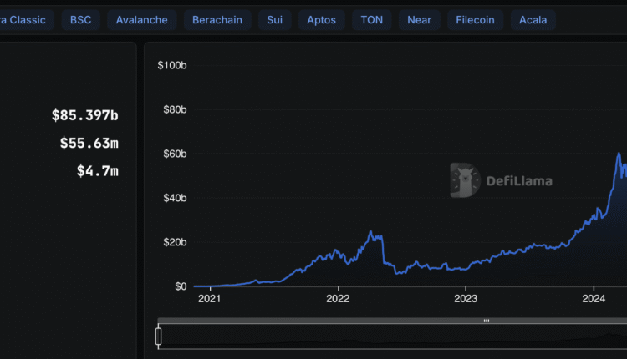Choose the Aptos chain
This screenshot has height=359, width=627.
click(320, 19)
